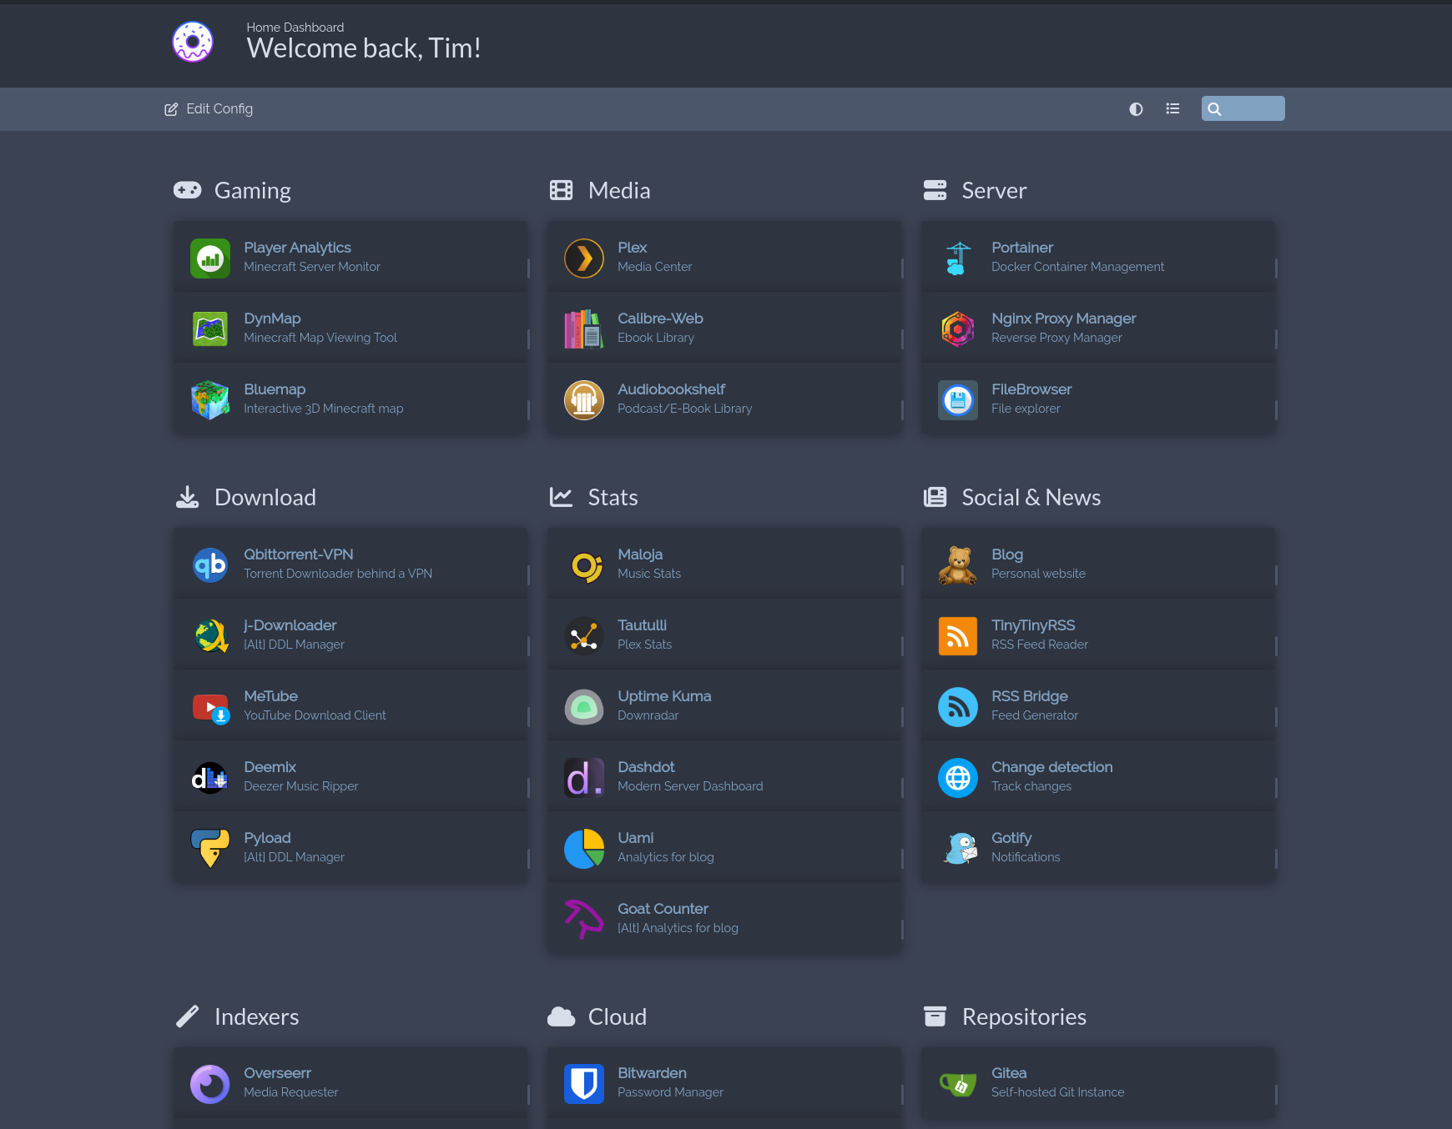Open the Gitea tea cup icon
1452x1129 pixels.
(x=957, y=1083)
